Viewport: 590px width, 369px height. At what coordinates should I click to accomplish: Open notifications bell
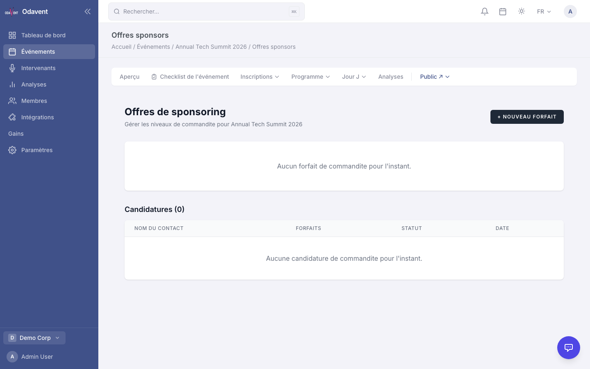485,11
